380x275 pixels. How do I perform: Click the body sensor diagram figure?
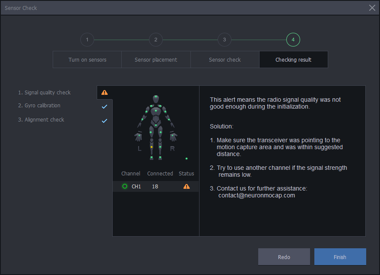pos(156,128)
